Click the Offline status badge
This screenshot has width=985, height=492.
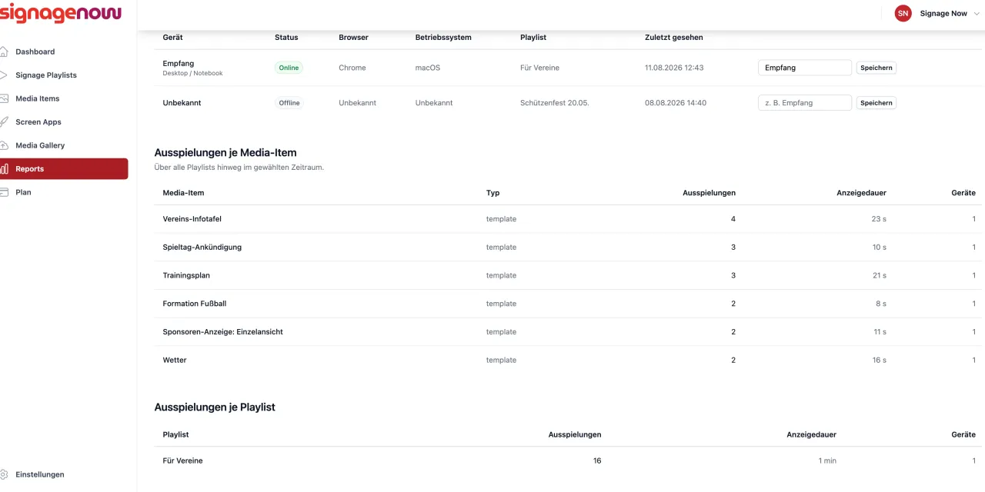click(289, 103)
